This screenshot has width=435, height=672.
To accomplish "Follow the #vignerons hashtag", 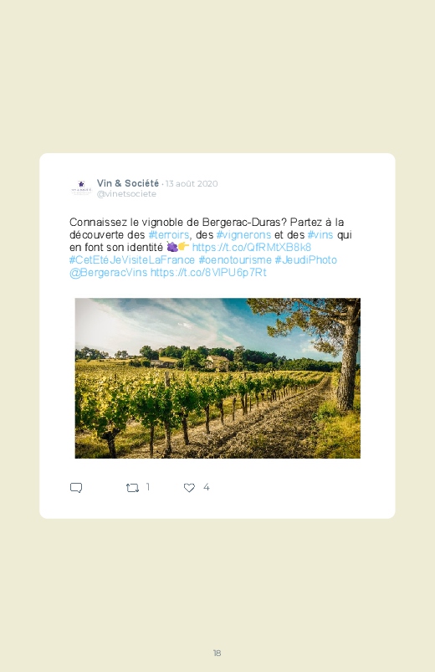I will click(243, 235).
